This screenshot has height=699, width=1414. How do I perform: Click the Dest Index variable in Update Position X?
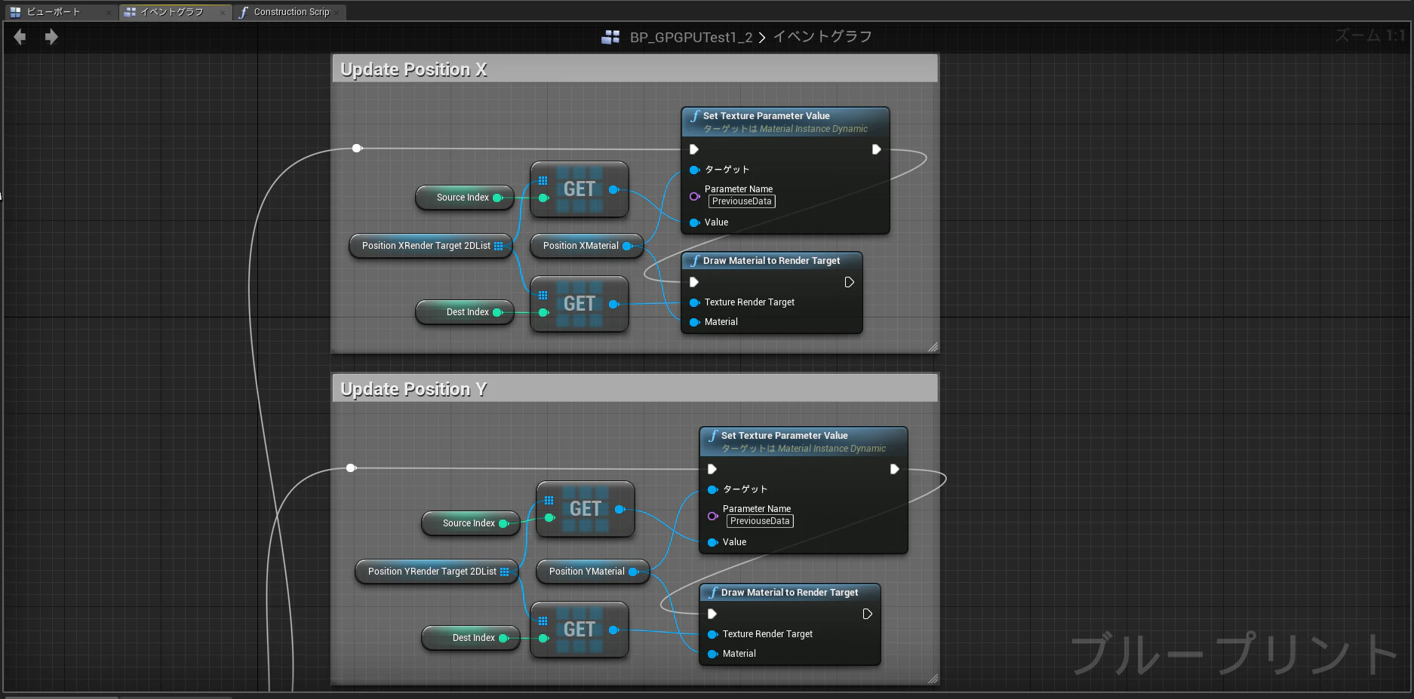point(465,312)
